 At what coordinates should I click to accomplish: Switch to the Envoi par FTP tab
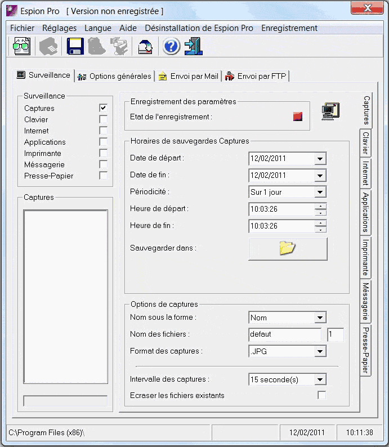point(256,76)
